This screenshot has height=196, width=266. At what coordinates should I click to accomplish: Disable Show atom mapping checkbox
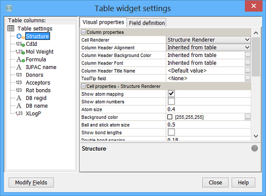click(171, 94)
